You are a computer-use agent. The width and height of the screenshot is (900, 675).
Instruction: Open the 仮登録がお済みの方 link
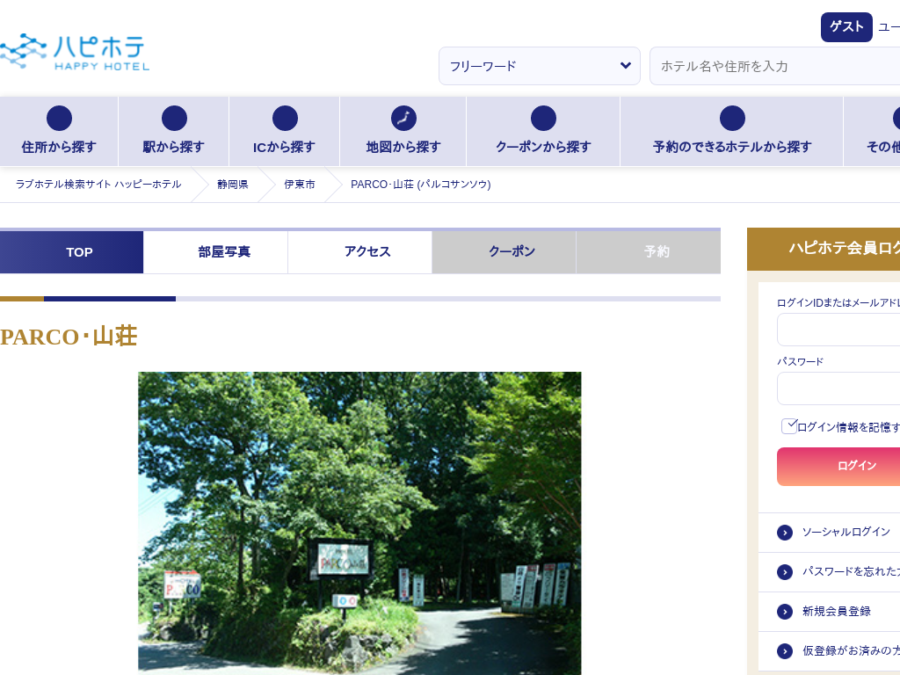851,650
